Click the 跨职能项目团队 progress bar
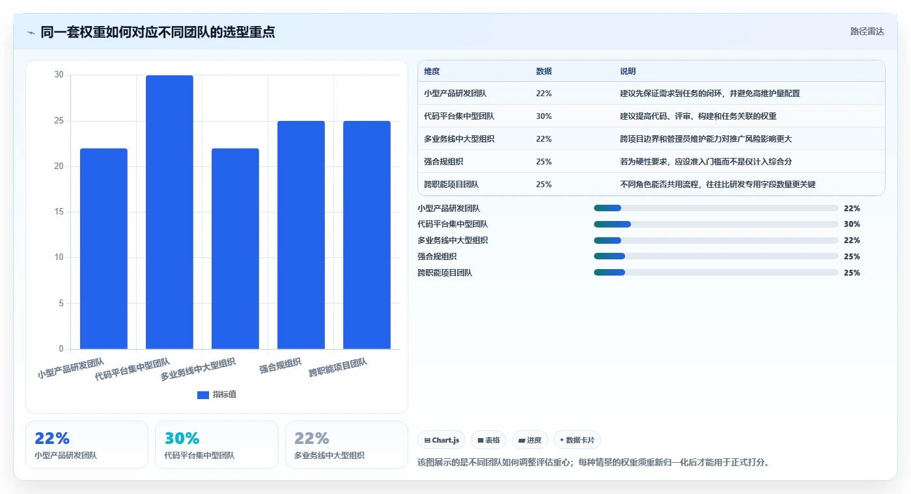The width and height of the screenshot is (911, 494). click(x=716, y=273)
